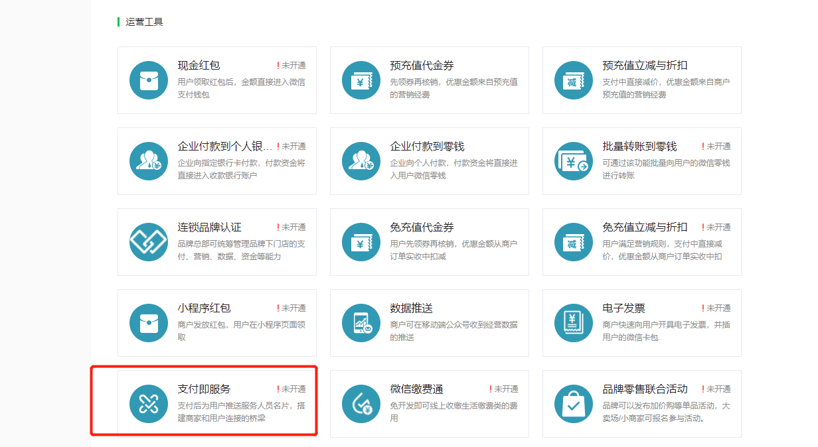Click the 企业付款到个人银行卡 icon

[149, 161]
